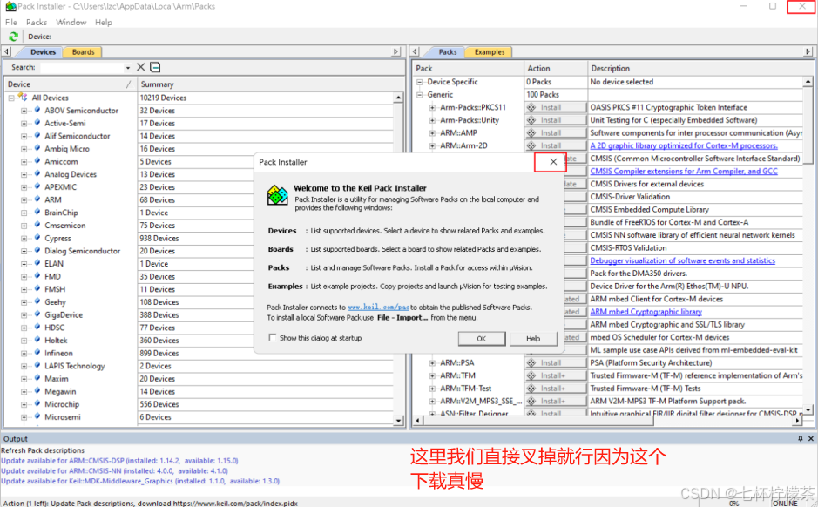The width and height of the screenshot is (818, 507).
Task: Expand the Active-Semi node
Action: (x=24, y=123)
